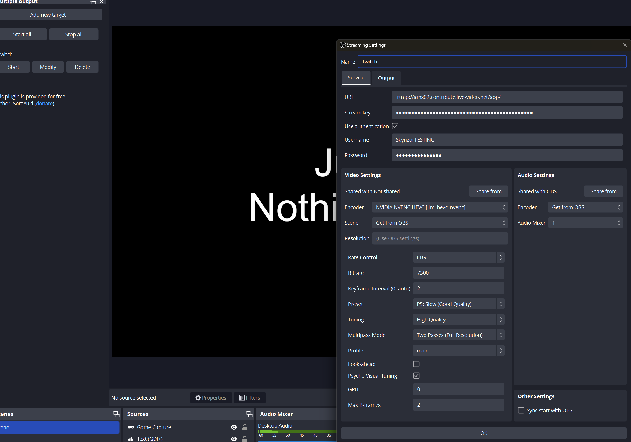
Task: Hide the Game Capture source
Action: [234, 427]
